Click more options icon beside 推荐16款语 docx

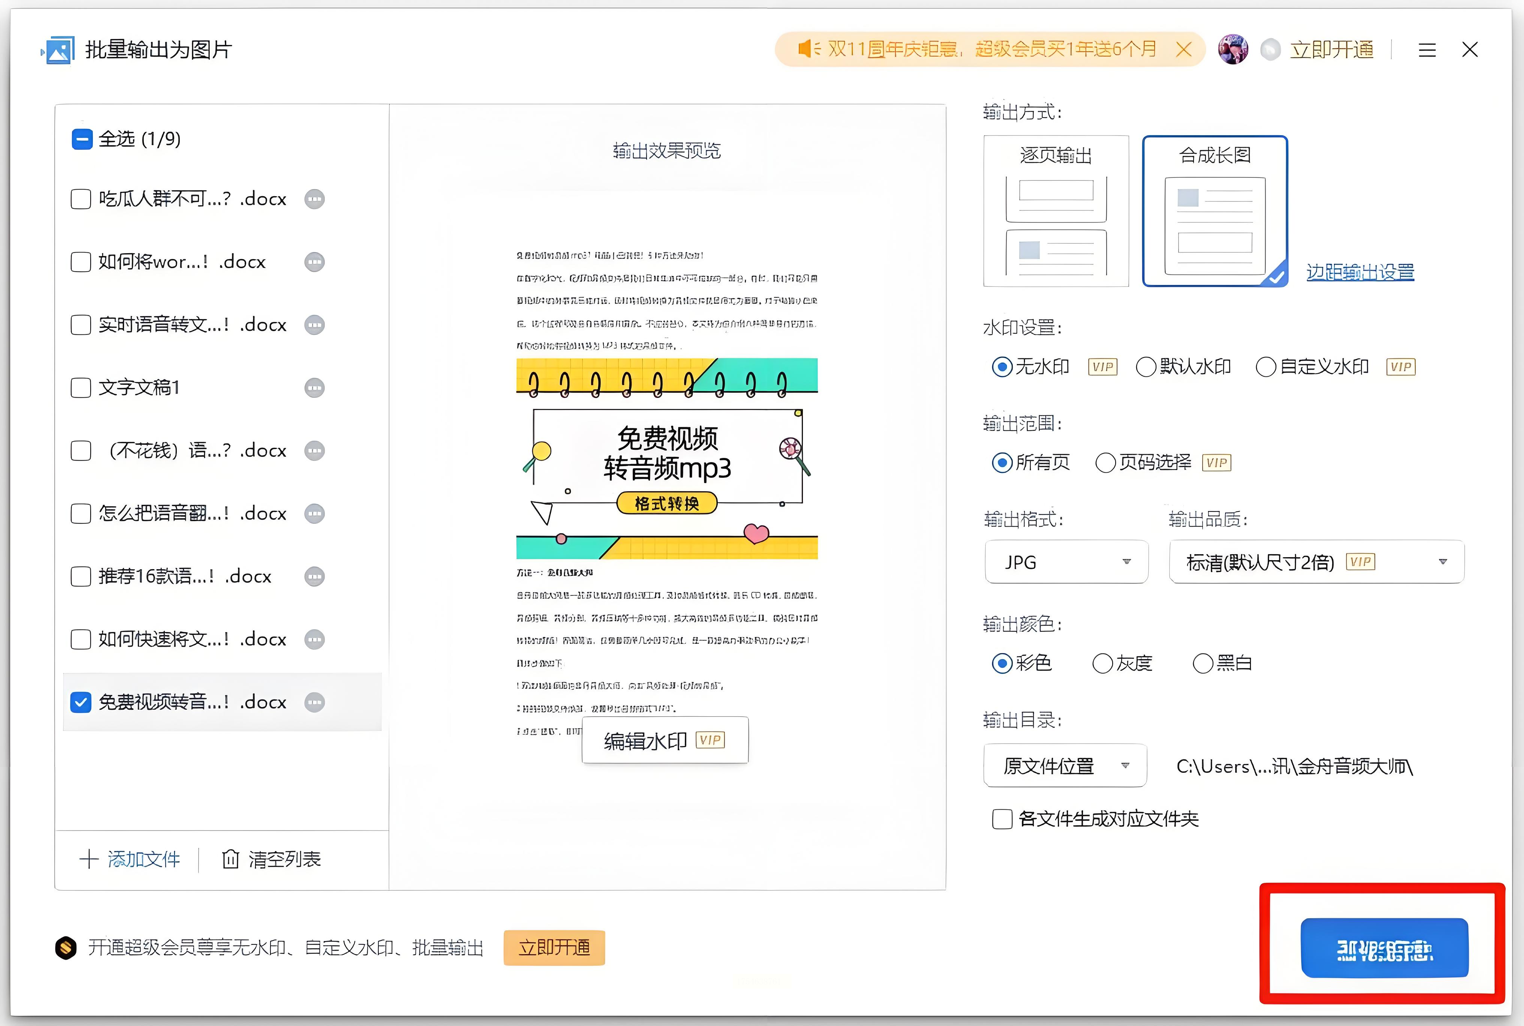(x=314, y=577)
